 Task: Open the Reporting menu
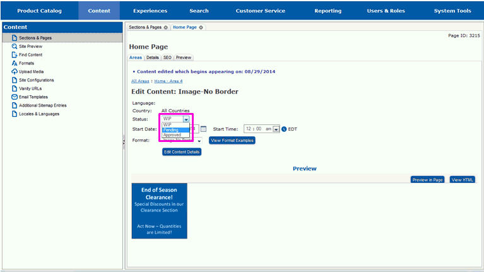(x=328, y=11)
